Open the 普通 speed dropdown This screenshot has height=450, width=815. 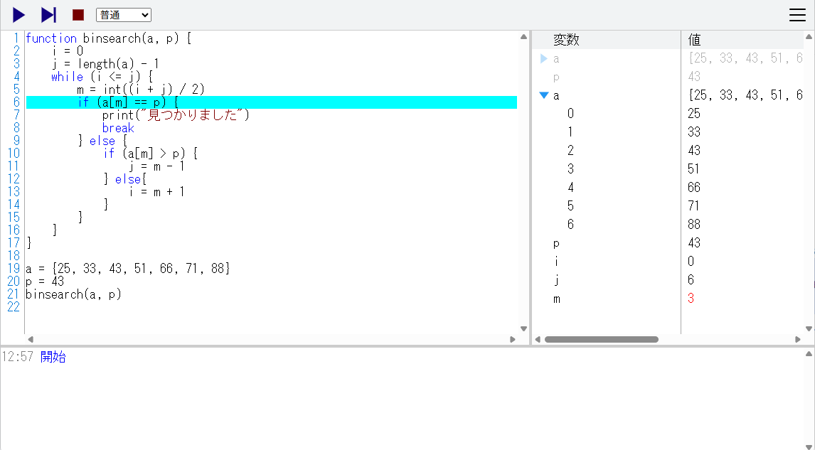click(124, 15)
